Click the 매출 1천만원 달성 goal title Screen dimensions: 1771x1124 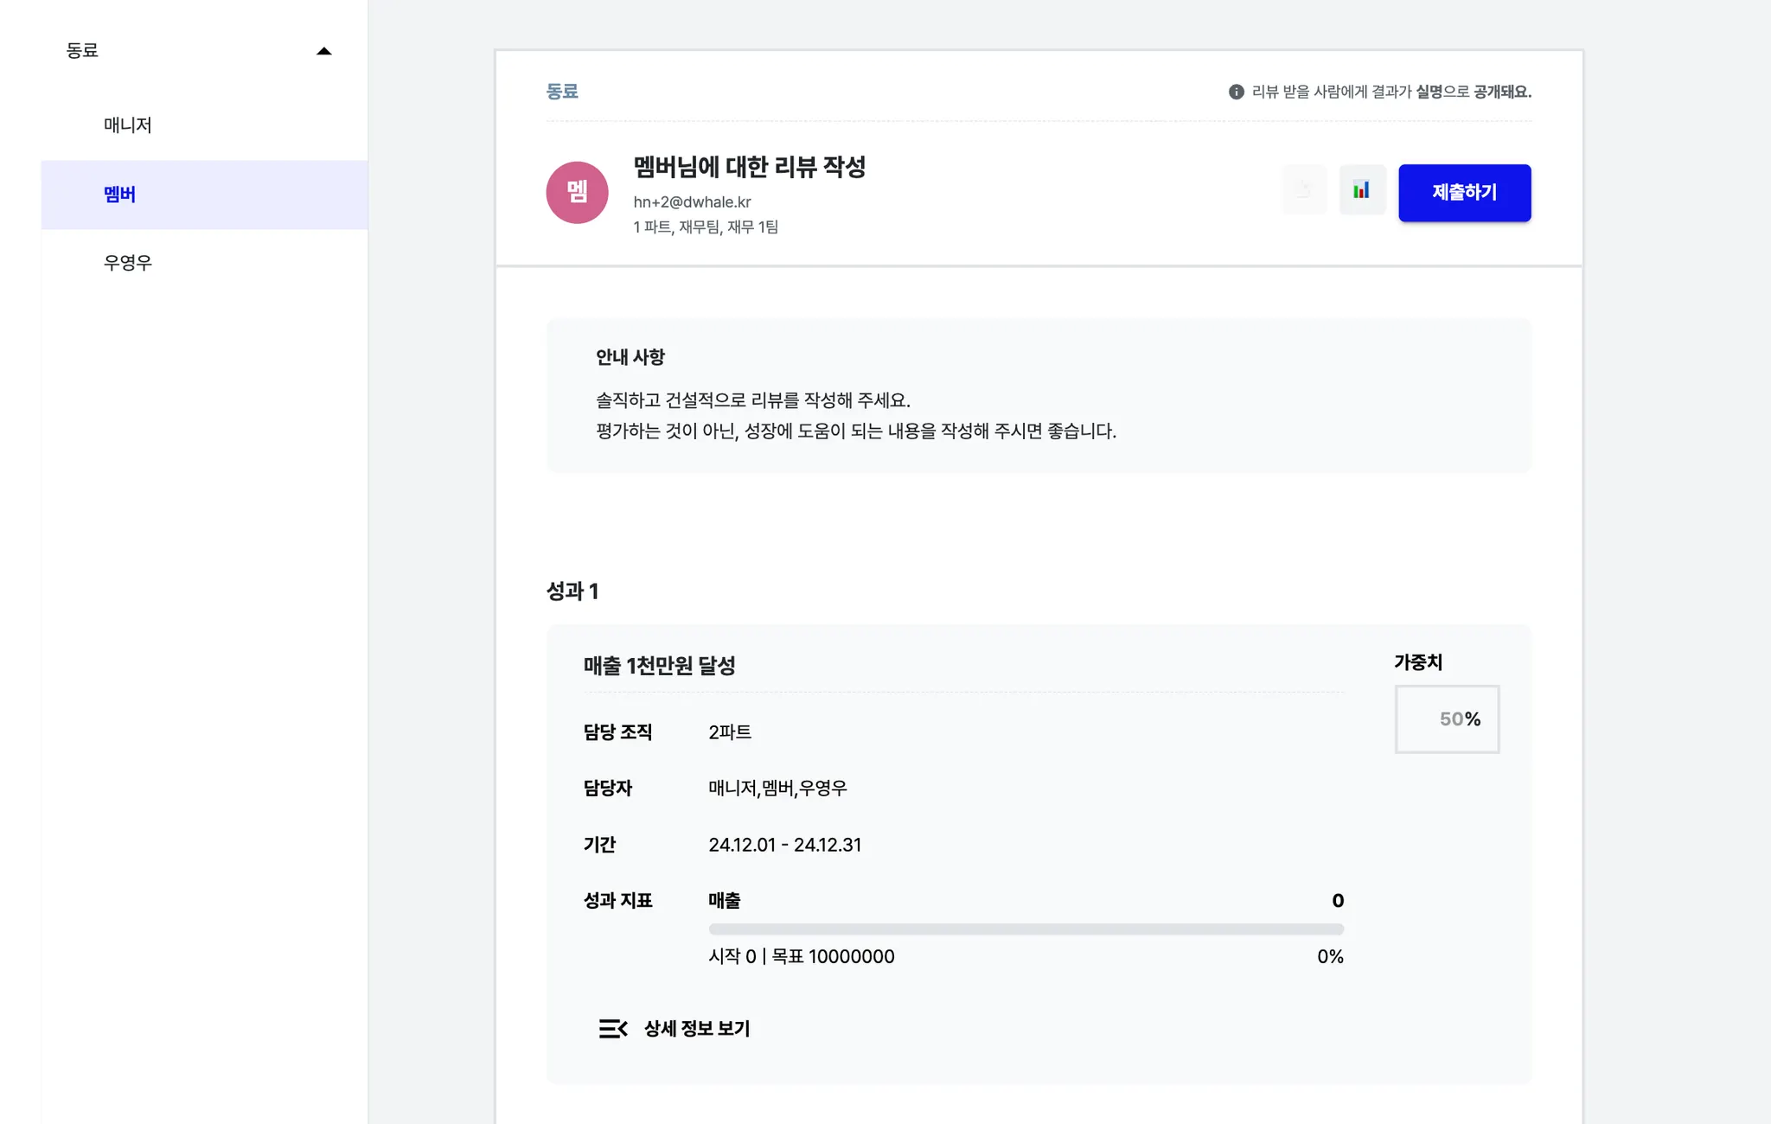(659, 666)
